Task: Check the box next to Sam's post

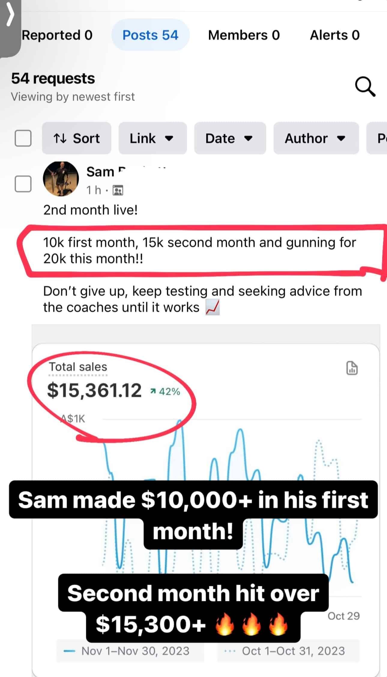Action: pos(23,184)
